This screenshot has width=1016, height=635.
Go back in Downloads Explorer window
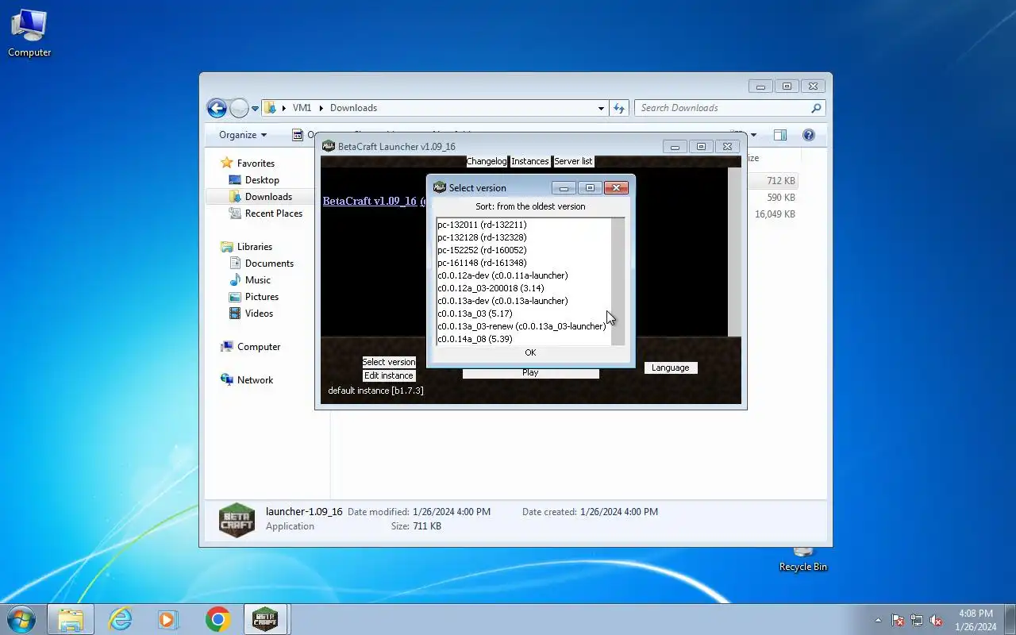coord(217,108)
